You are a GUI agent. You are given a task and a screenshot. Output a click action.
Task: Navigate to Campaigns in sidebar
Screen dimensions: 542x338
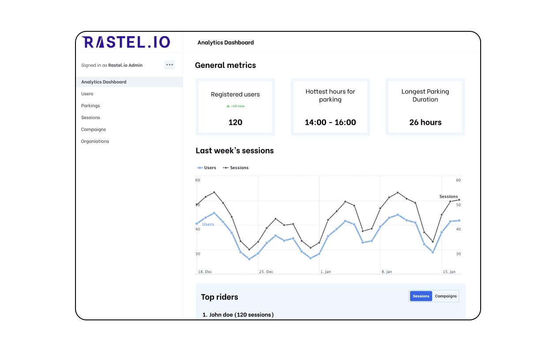tap(93, 130)
